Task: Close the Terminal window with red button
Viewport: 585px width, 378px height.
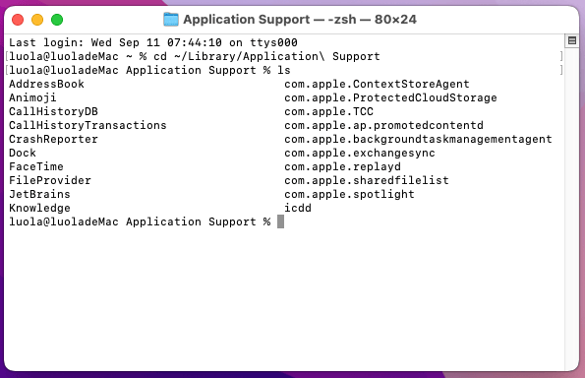Action: tap(18, 20)
